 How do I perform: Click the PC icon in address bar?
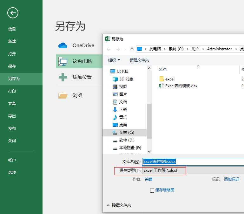[140, 49]
